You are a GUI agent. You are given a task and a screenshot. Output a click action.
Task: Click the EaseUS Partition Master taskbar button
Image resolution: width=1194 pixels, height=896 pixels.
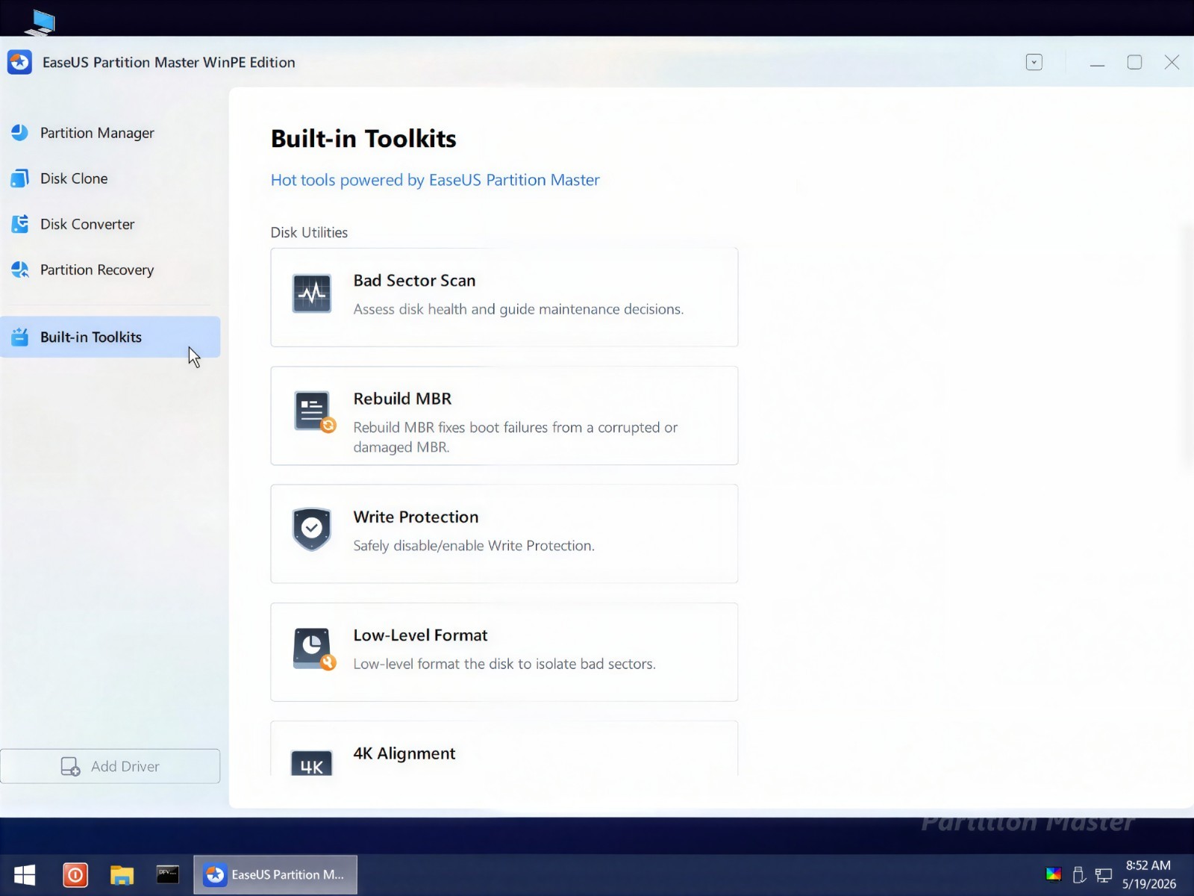[x=275, y=874]
